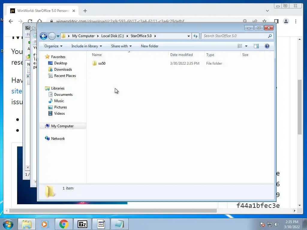This screenshot has width=307, height=230.
Task: Open Videos library
Action: coord(59,114)
